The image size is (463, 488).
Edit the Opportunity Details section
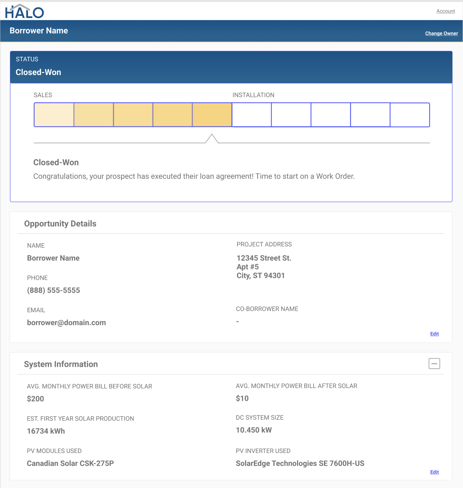[x=435, y=334]
